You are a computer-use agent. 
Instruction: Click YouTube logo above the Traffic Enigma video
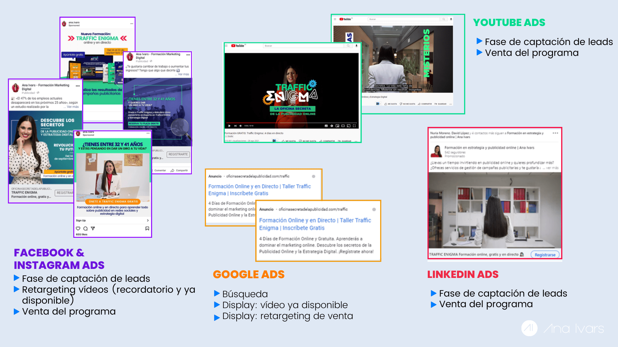click(x=238, y=46)
